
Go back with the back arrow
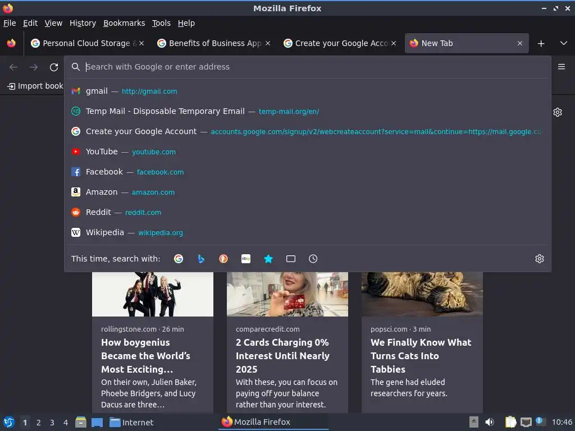[13, 67]
